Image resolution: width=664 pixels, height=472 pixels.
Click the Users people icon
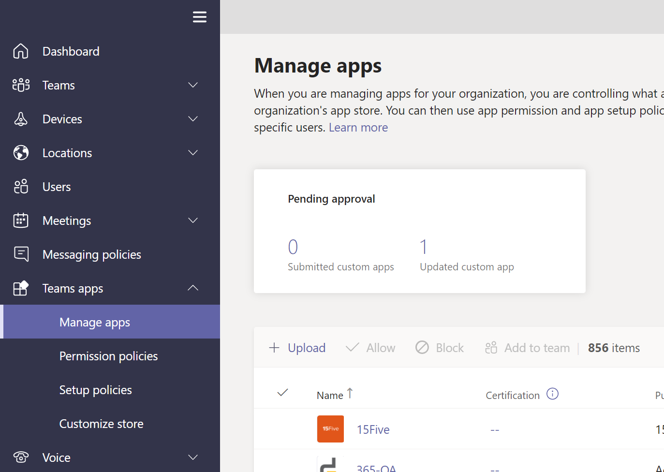tap(21, 187)
